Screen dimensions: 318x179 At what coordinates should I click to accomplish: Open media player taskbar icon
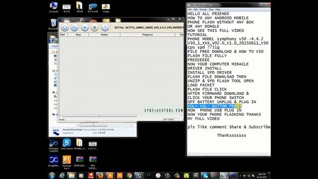tap(81, 176)
